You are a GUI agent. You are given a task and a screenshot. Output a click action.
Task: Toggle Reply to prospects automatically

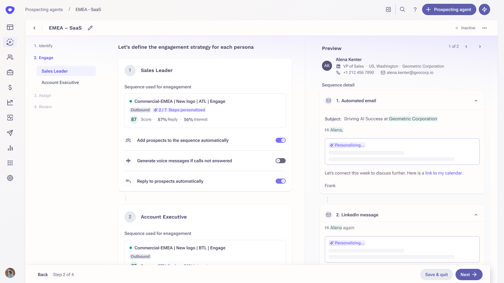pos(281,181)
